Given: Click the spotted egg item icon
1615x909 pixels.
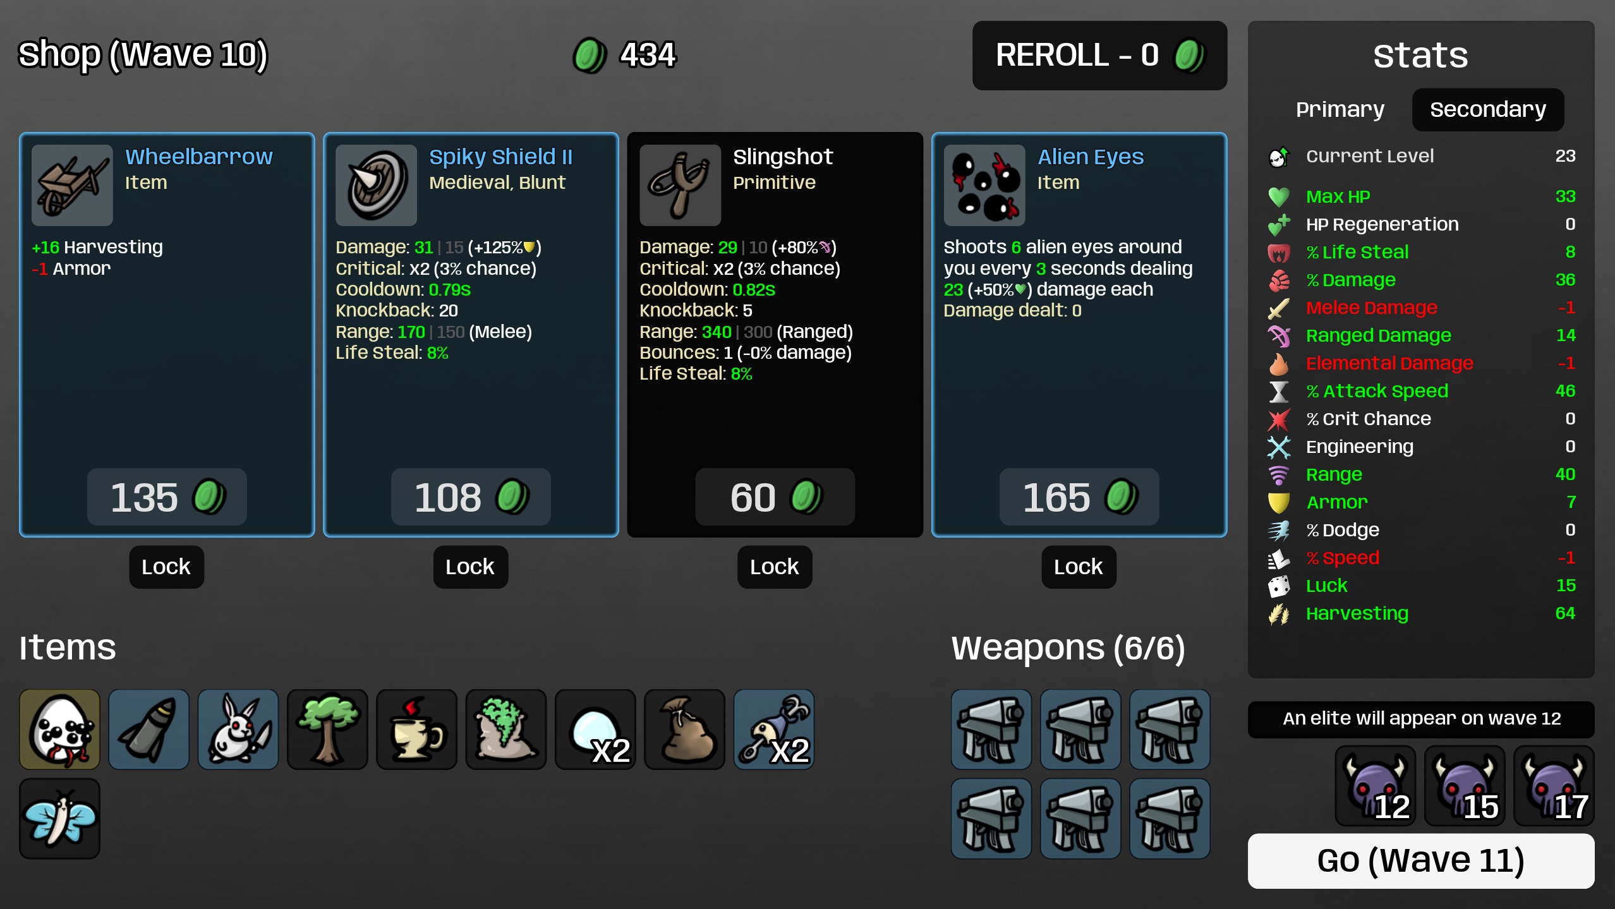Looking at the screenshot, I should point(59,730).
